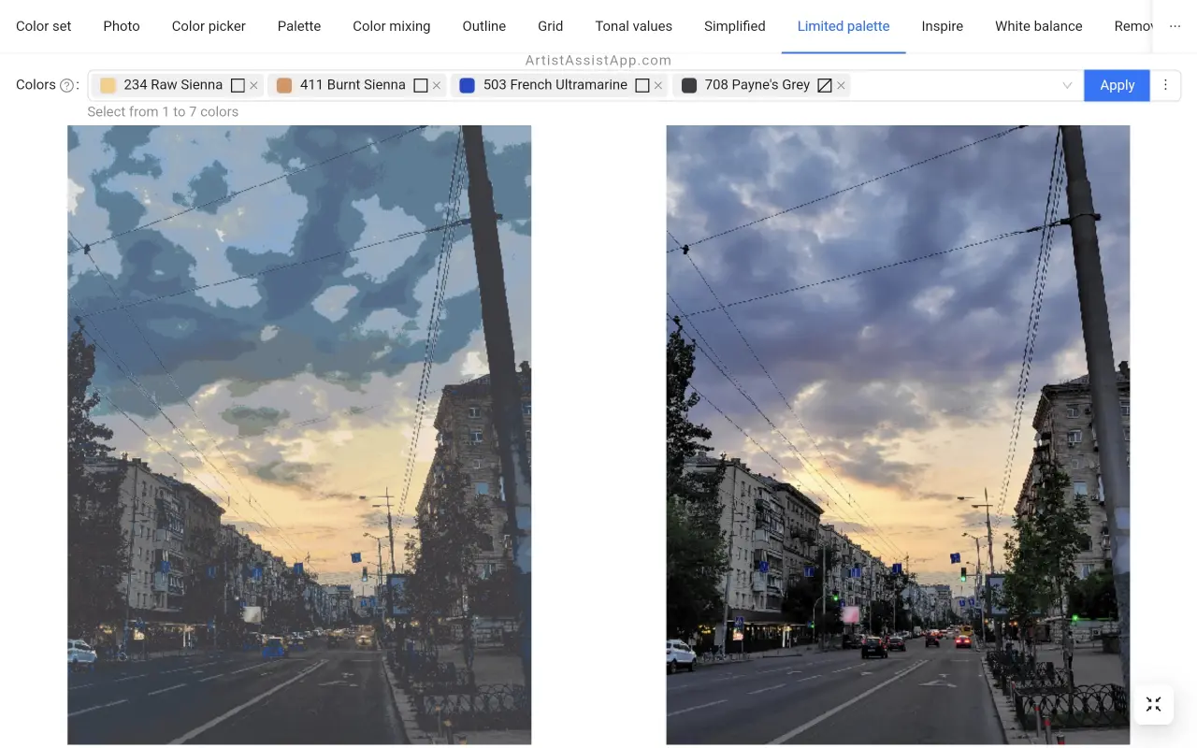This screenshot has height=748, width=1197.
Task: Select the Limited palette tab
Action: tap(844, 26)
